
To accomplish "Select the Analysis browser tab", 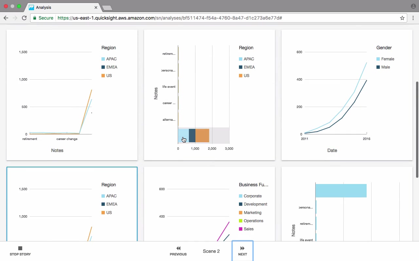I will click(63, 7).
